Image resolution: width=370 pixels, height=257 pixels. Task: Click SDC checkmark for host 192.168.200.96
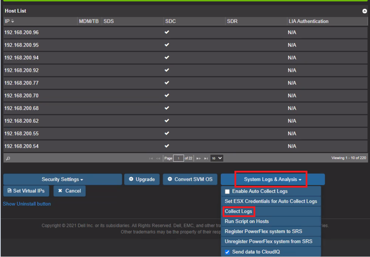pos(167,32)
